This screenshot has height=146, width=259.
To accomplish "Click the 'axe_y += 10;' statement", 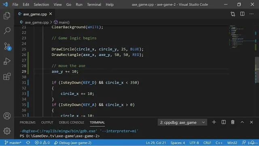I will (65, 71).
